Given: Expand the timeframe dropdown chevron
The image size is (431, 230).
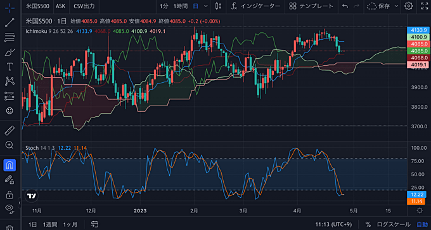Looking at the screenshot, I should pos(205,6).
